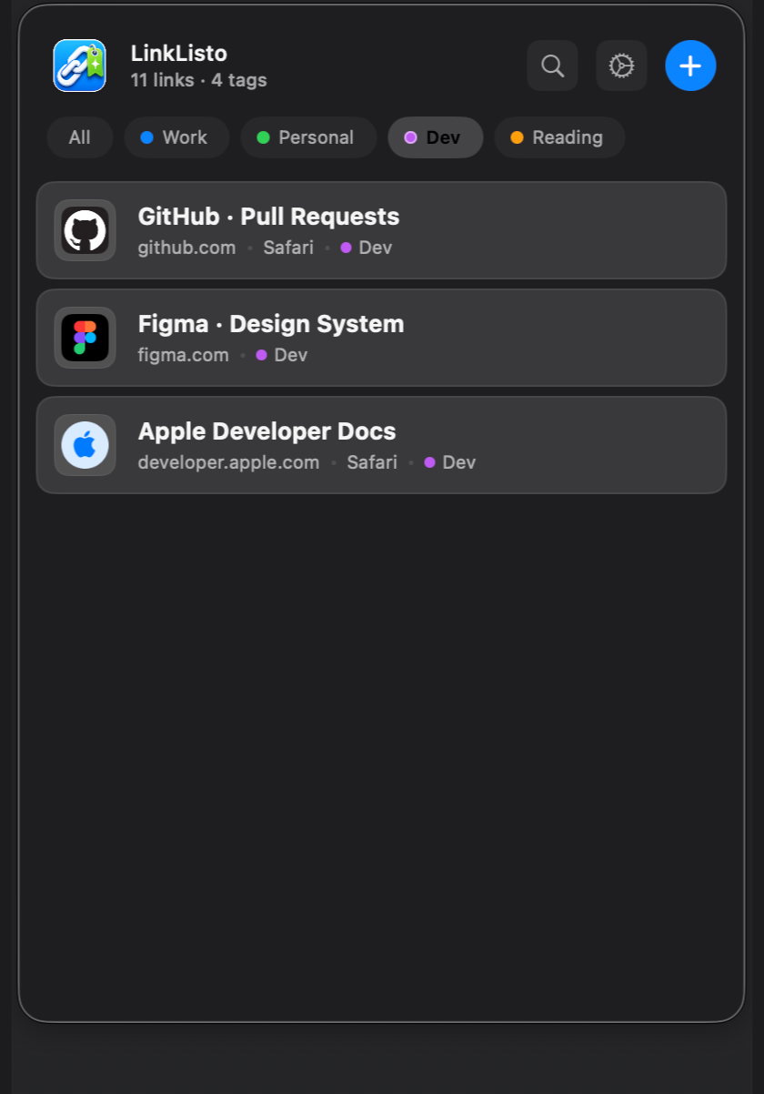Click Dev tag in Figma row
Image resolution: width=764 pixels, height=1094 pixels.
[x=282, y=355]
